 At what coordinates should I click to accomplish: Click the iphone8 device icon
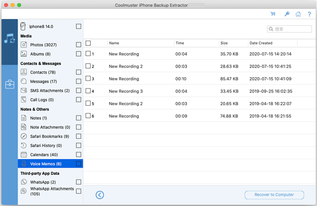(23, 26)
